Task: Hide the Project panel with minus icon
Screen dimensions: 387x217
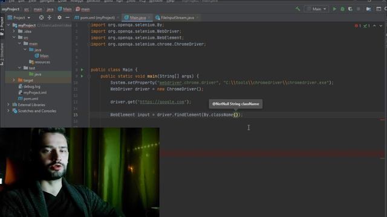Action: pos(67,17)
